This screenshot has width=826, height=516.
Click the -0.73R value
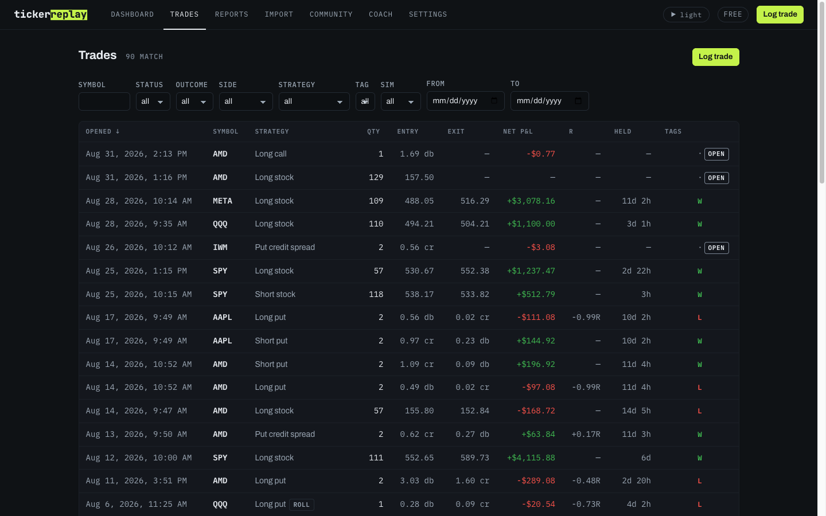586,505
